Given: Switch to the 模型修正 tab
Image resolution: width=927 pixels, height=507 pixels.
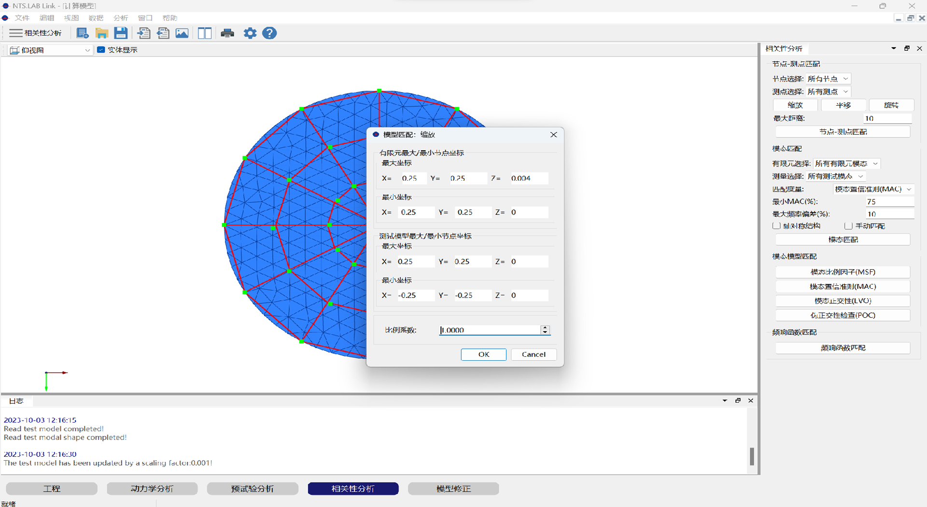Looking at the screenshot, I should coord(453,489).
